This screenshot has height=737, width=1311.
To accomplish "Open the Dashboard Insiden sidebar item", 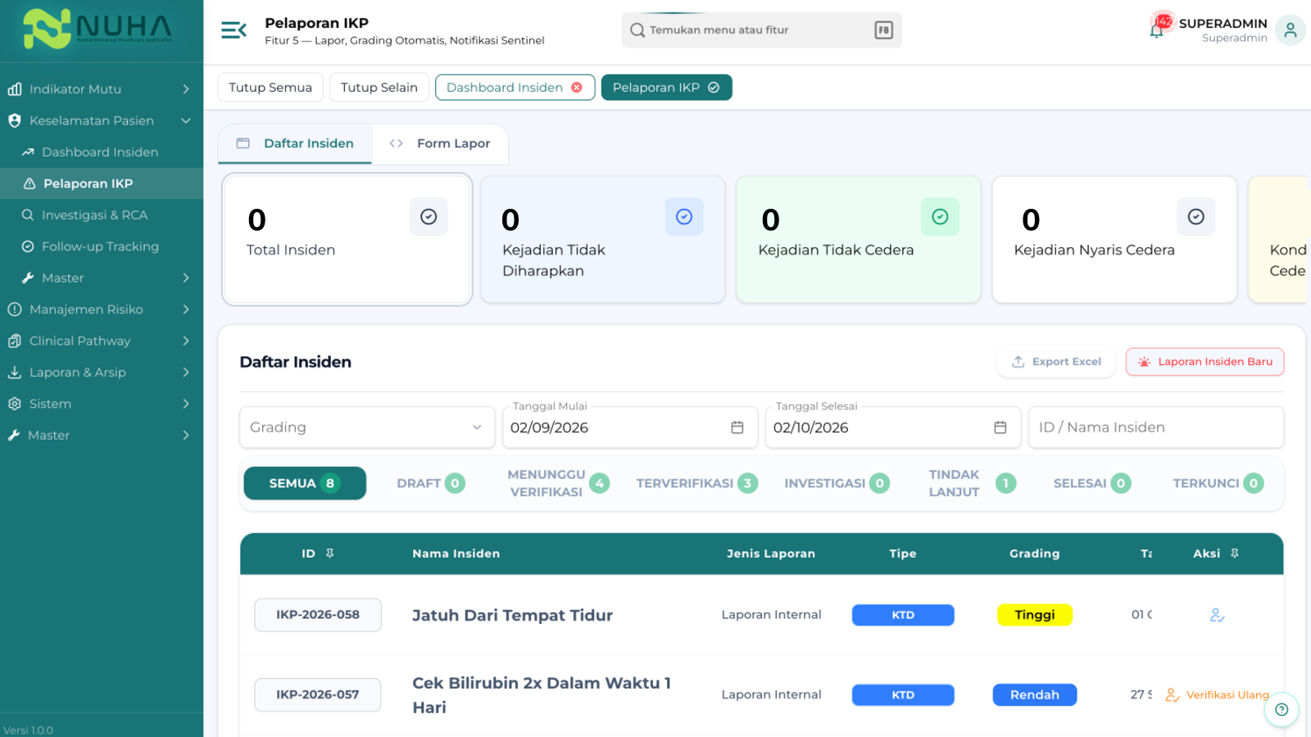I will [x=102, y=152].
